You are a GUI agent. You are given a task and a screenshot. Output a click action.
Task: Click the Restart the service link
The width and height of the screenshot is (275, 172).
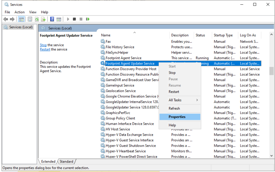click(x=45, y=49)
